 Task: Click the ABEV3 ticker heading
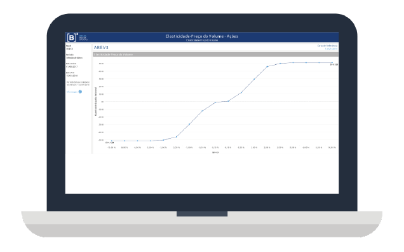[101, 47]
